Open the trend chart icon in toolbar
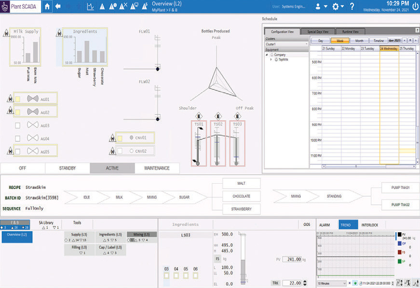This screenshot has width=420, height=288. point(90,6)
